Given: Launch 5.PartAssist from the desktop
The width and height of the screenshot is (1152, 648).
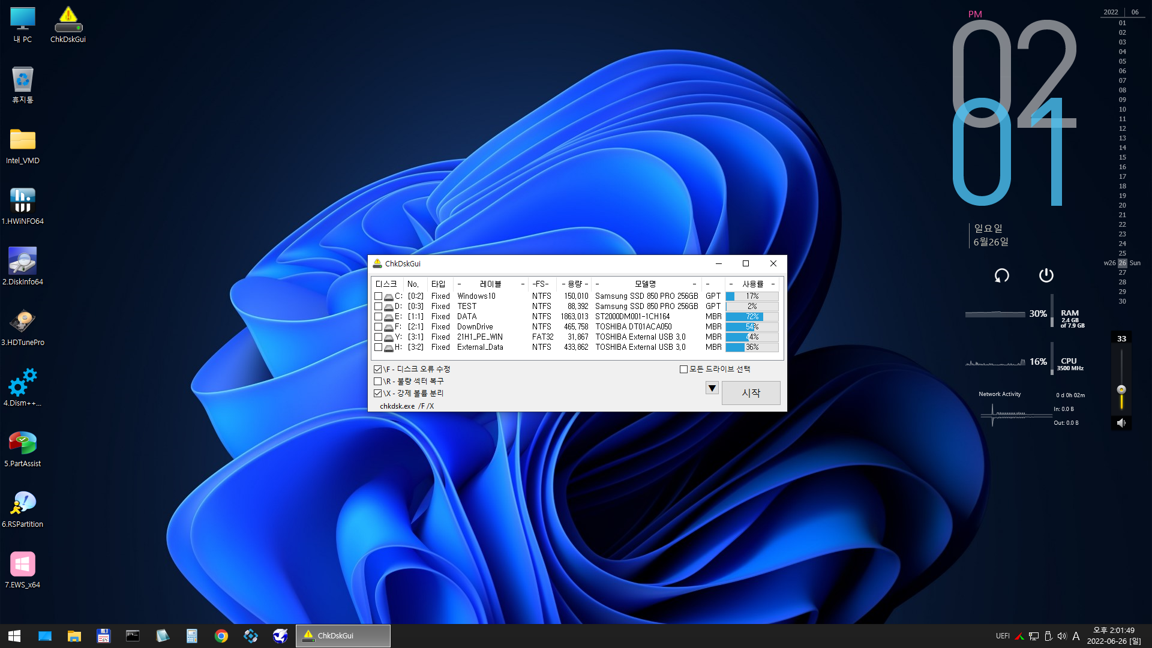Looking at the screenshot, I should [x=23, y=449].
